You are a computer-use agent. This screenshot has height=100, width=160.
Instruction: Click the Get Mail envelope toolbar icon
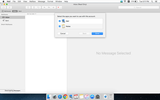pos(3,7)
